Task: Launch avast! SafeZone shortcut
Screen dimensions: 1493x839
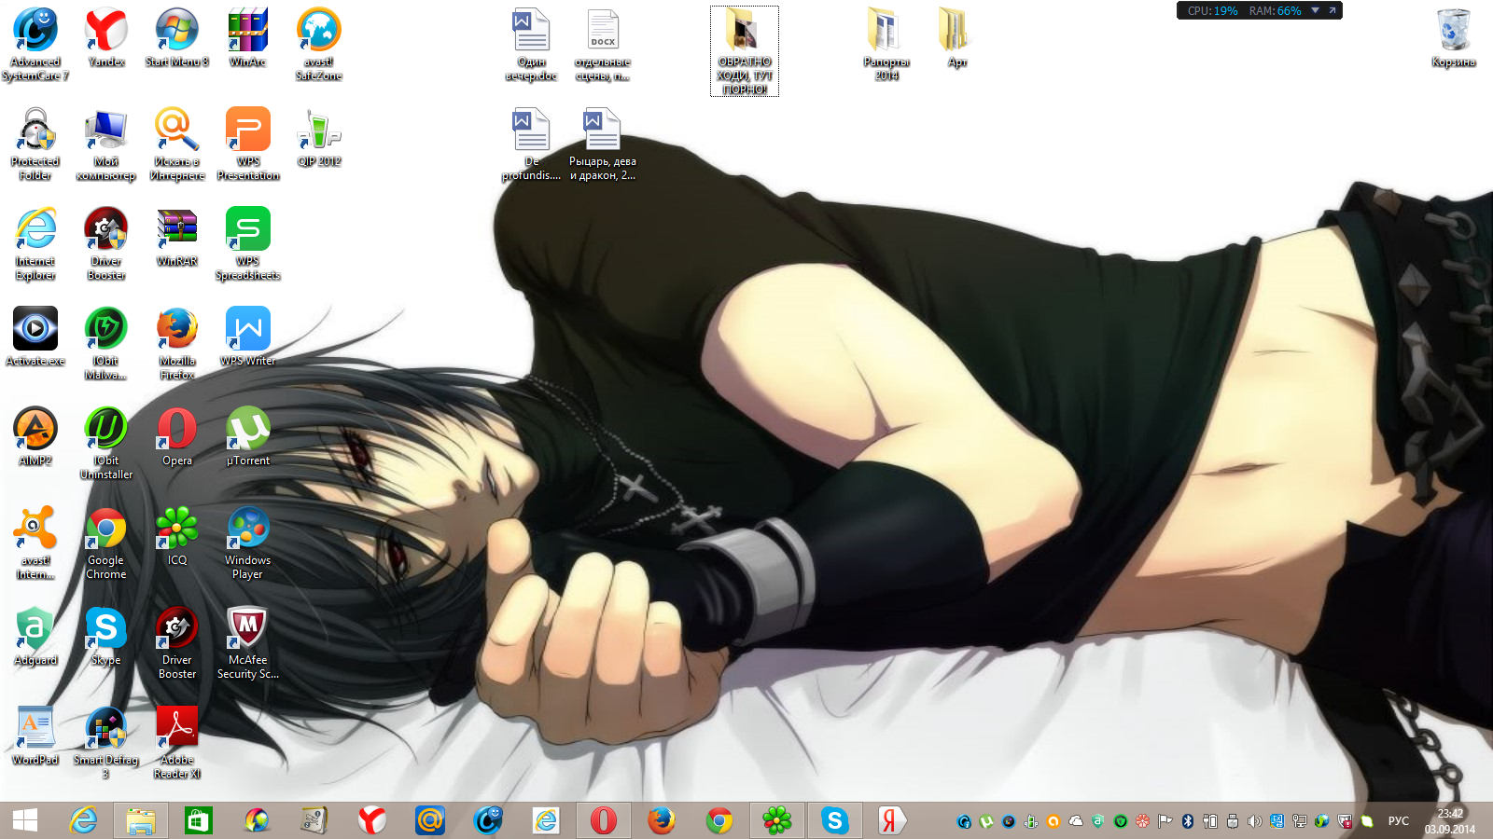Action: tap(319, 44)
